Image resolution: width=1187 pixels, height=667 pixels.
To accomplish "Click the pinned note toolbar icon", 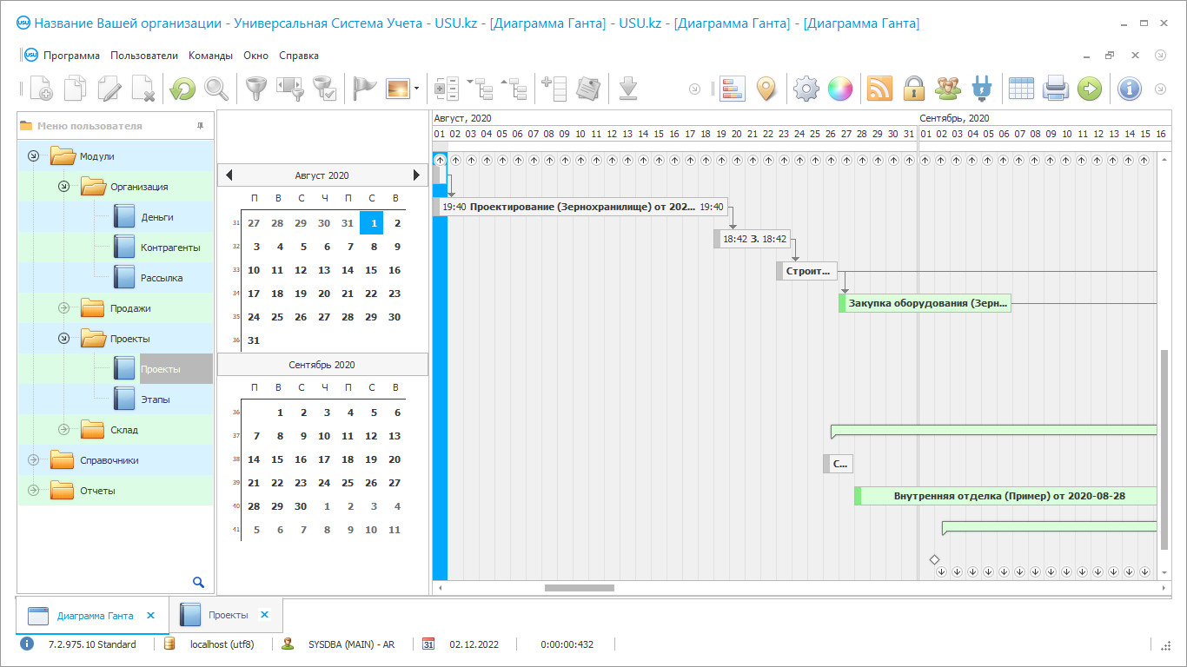I will (x=588, y=88).
